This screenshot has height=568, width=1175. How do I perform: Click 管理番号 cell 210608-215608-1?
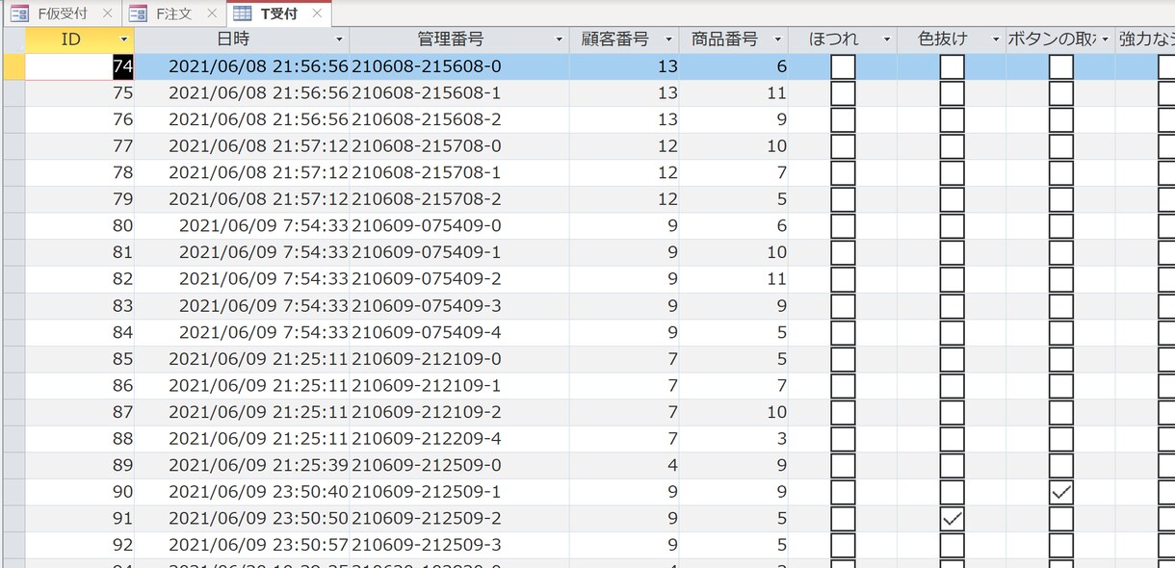pyautogui.click(x=459, y=93)
